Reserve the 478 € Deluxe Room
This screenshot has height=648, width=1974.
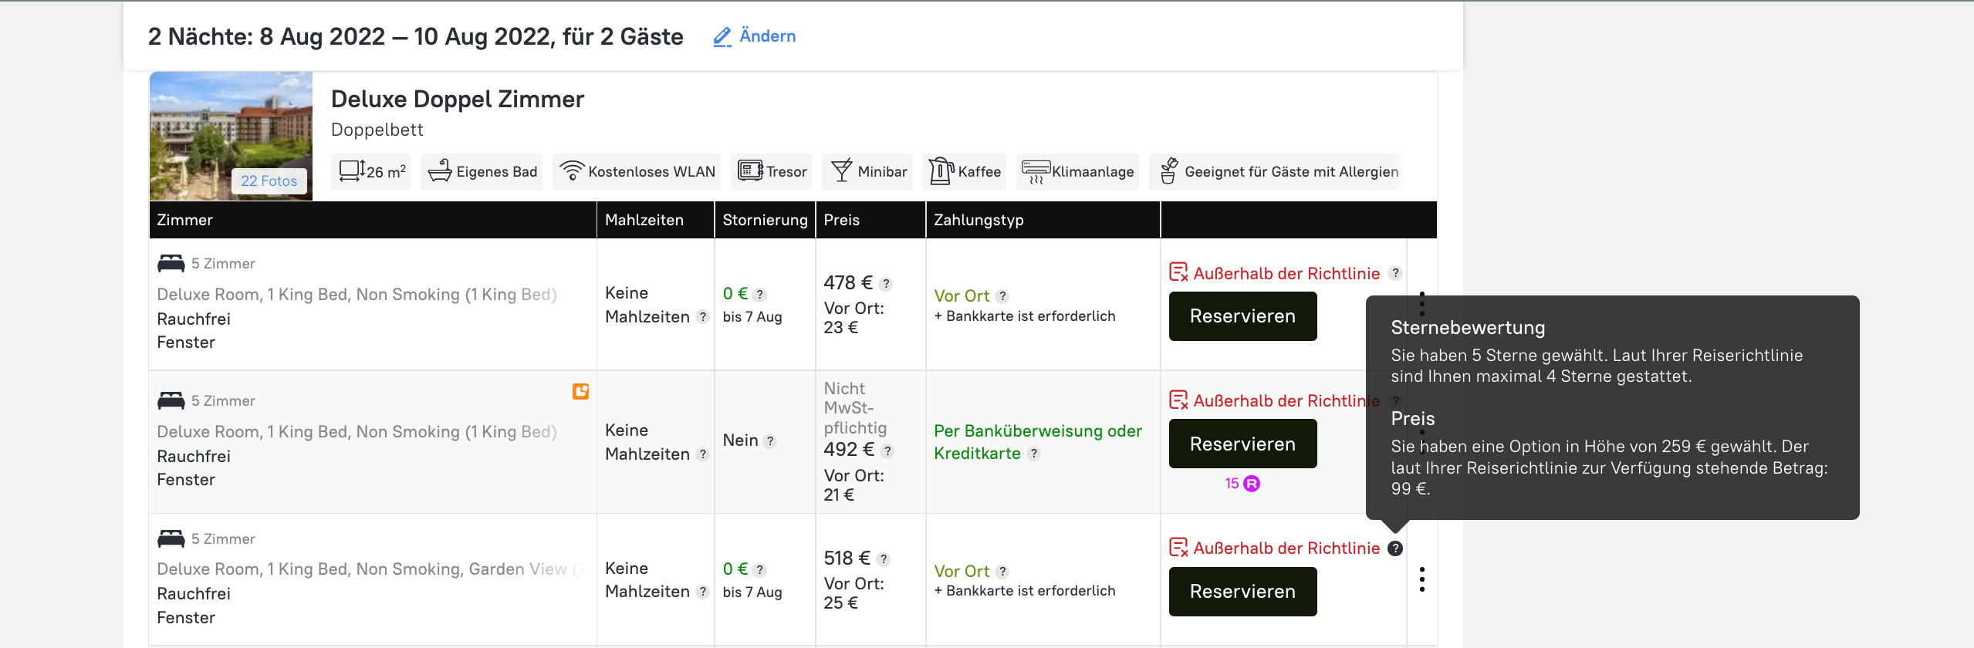(x=1242, y=316)
